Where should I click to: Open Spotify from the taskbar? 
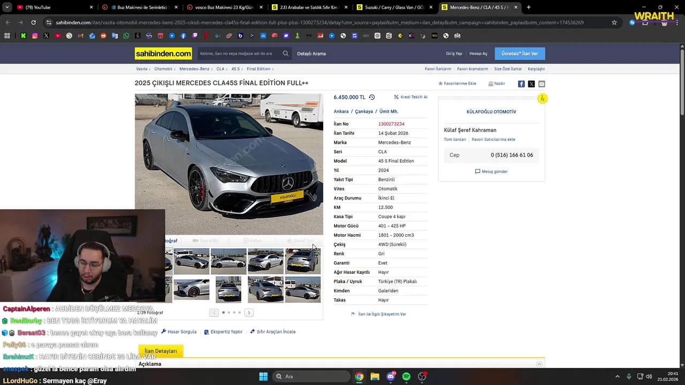406,376
